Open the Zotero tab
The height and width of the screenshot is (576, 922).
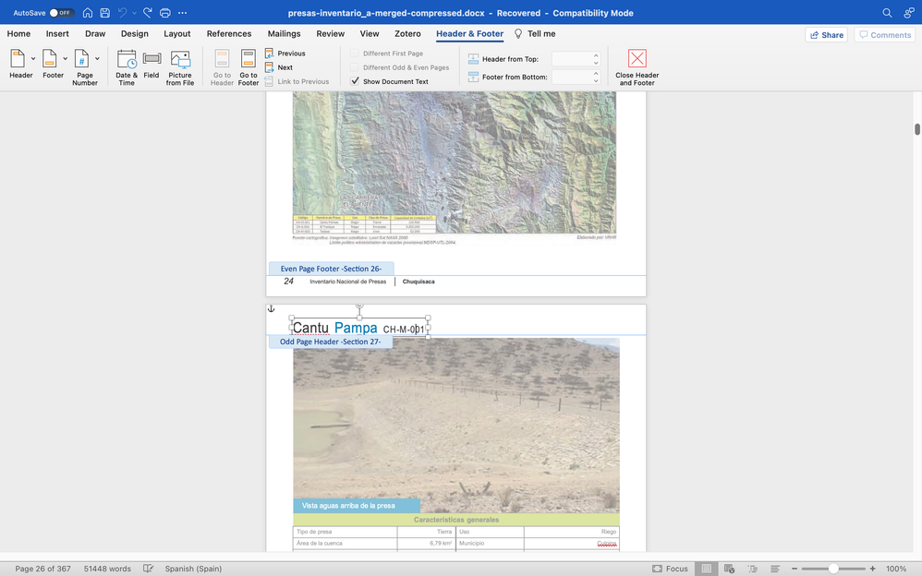(407, 34)
